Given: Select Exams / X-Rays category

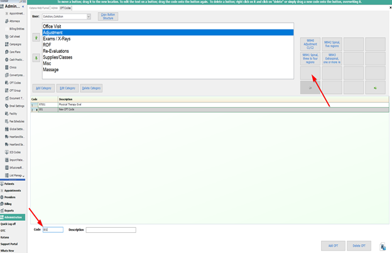Looking at the screenshot, I should [x=168, y=39].
